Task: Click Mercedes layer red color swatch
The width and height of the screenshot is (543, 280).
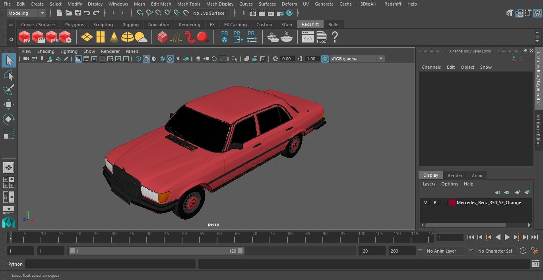Action: pyautogui.click(x=452, y=203)
